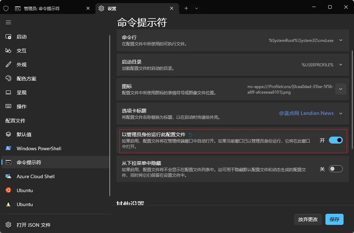Open the 操作 (Actions) settings page
Screen dimensions: 354x233
[21, 106]
